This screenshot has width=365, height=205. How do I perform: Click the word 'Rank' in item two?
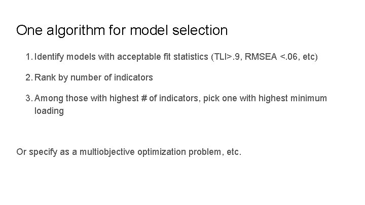[44, 77]
